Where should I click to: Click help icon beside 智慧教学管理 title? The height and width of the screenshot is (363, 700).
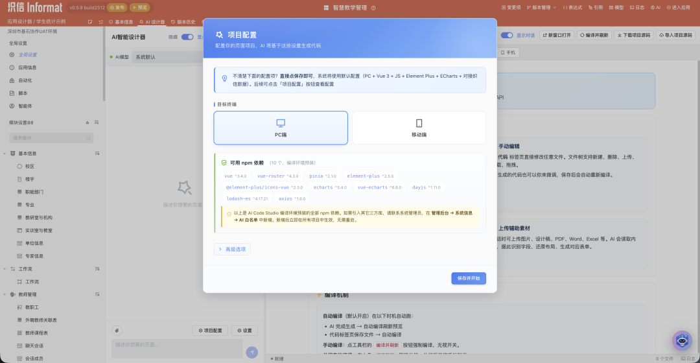click(374, 8)
